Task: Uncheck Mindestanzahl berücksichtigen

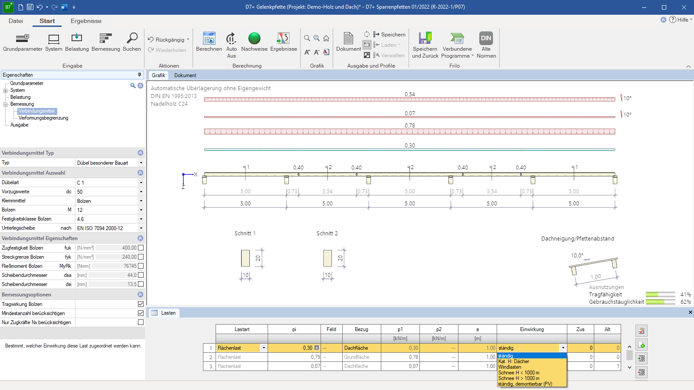Action: pos(141,313)
